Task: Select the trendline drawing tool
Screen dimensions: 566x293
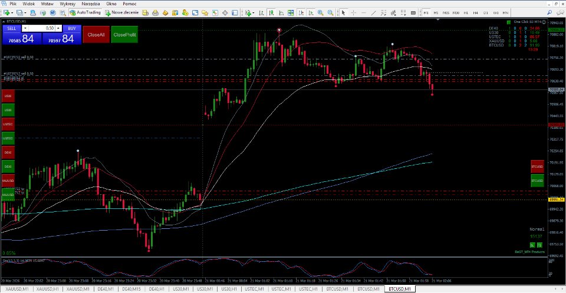Action: pyautogui.click(x=373, y=12)
